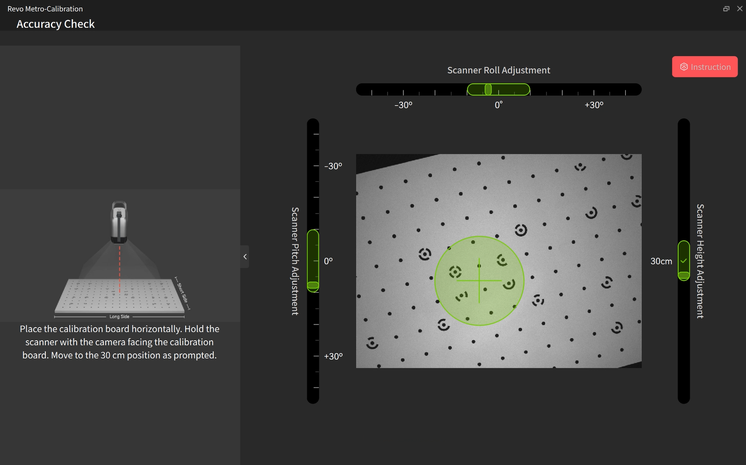Image resolution: width=746 pixels, height=465 pixels.
Task: Click the Scanner Pitch Adjustment vertical label
Action: pyautogui.click(x=295, y=261)
